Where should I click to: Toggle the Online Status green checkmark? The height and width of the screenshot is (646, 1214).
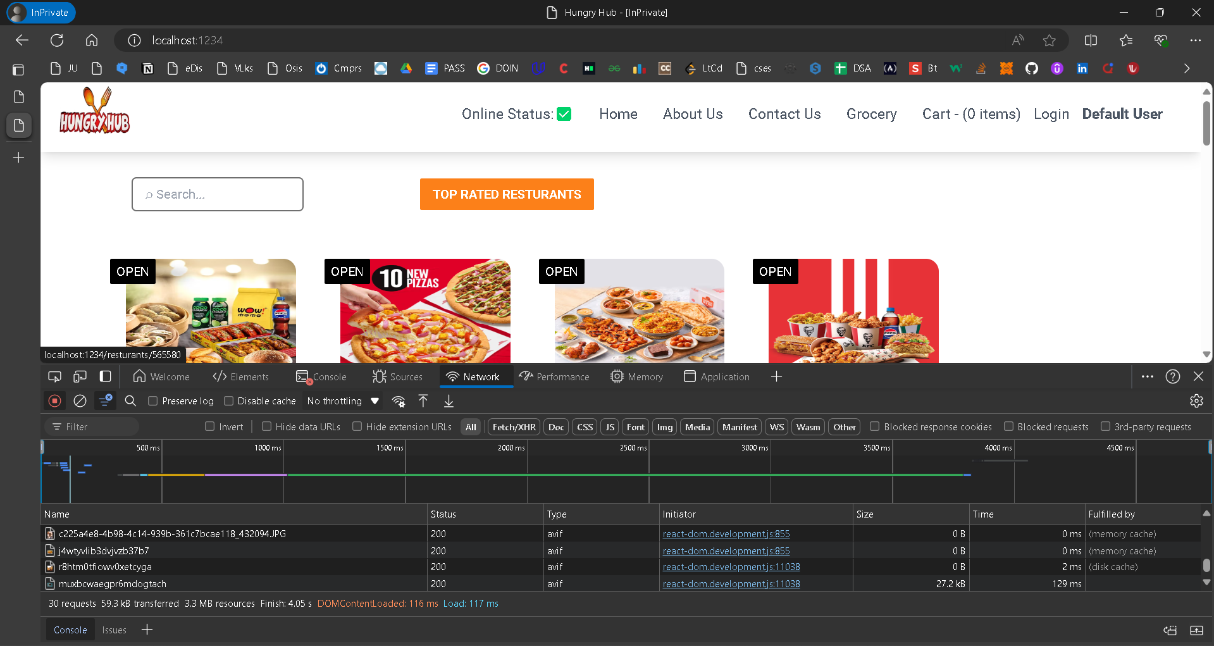[x=564, y=114]
